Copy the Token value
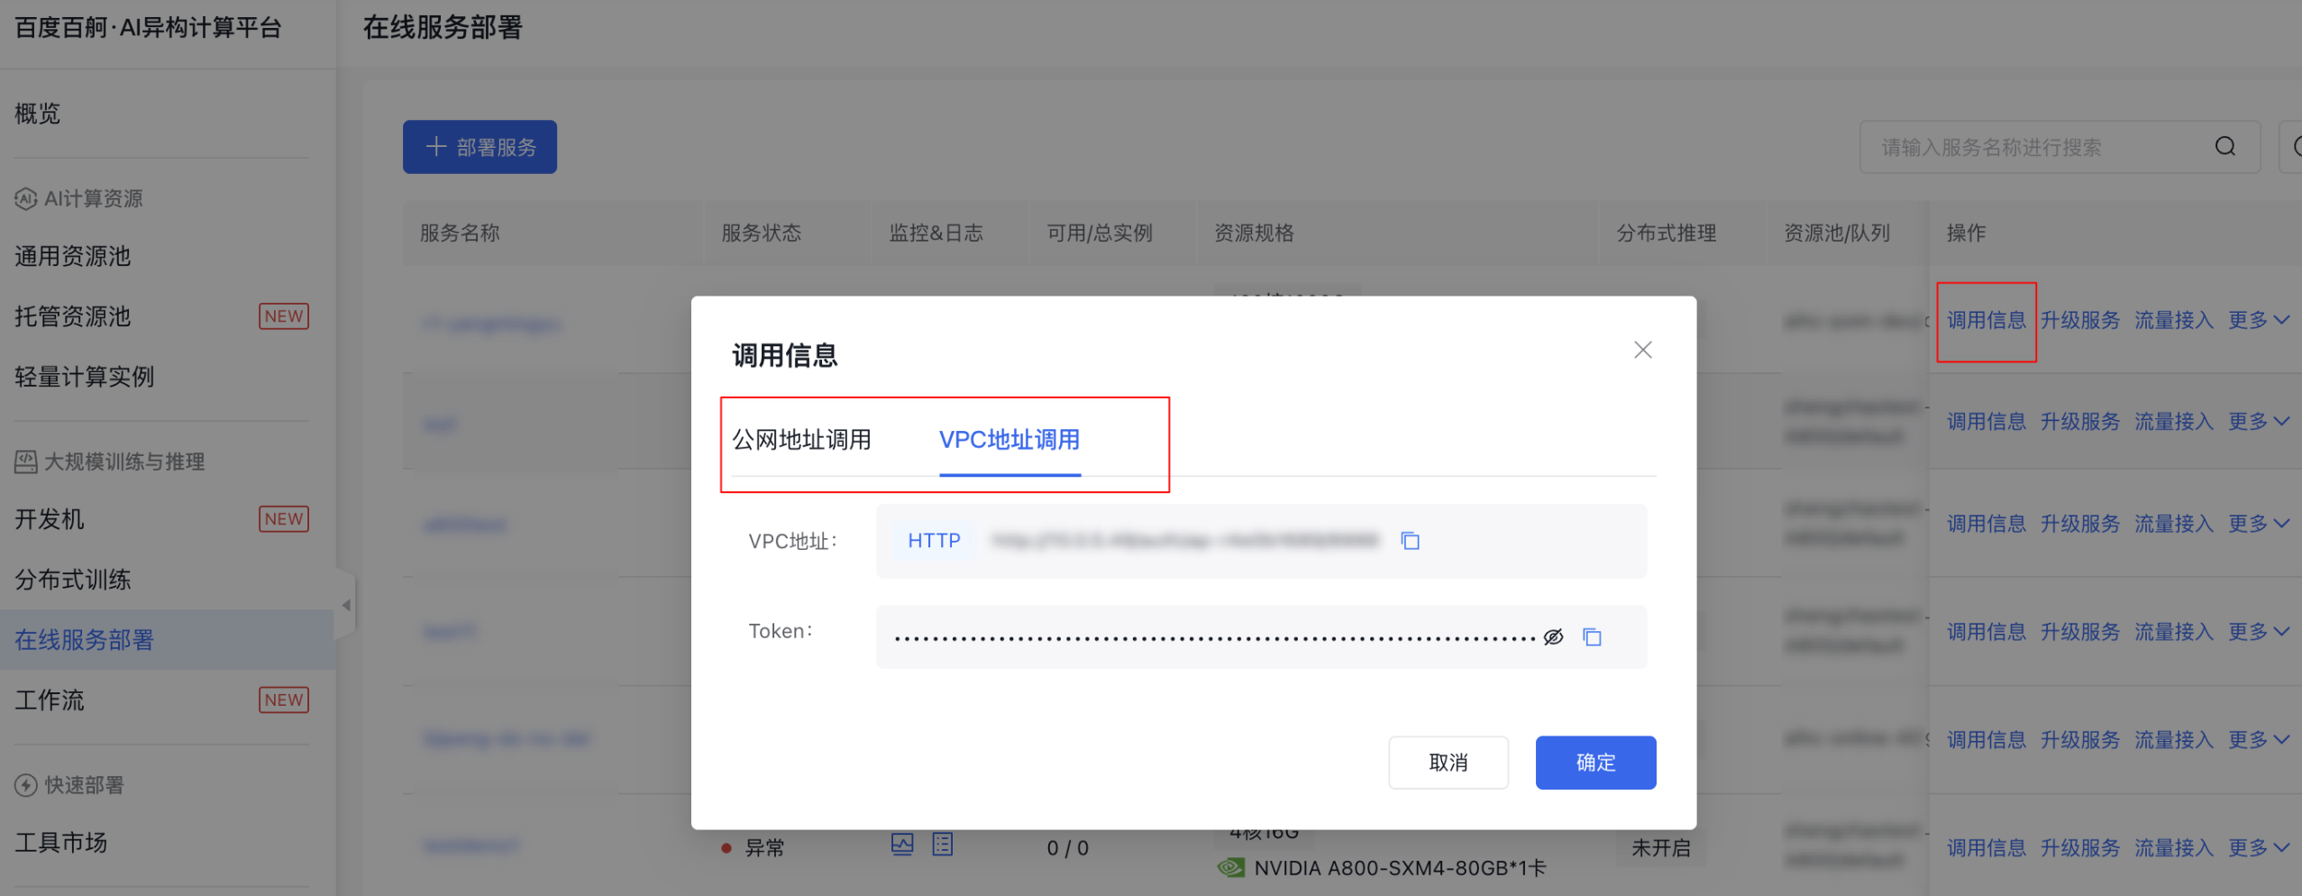This screenshot has height=896, width=2302. 1592,637
